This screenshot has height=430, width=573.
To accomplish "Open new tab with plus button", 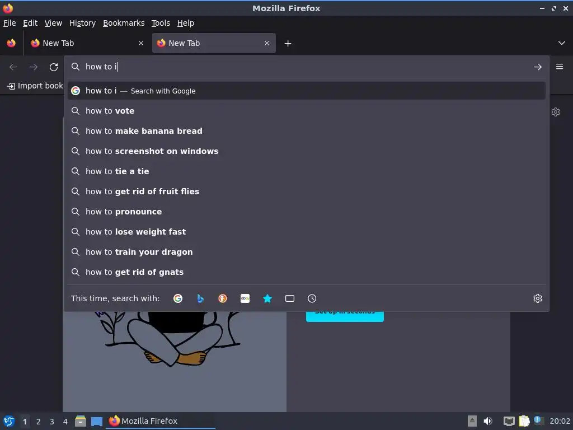I will point(288,44).
